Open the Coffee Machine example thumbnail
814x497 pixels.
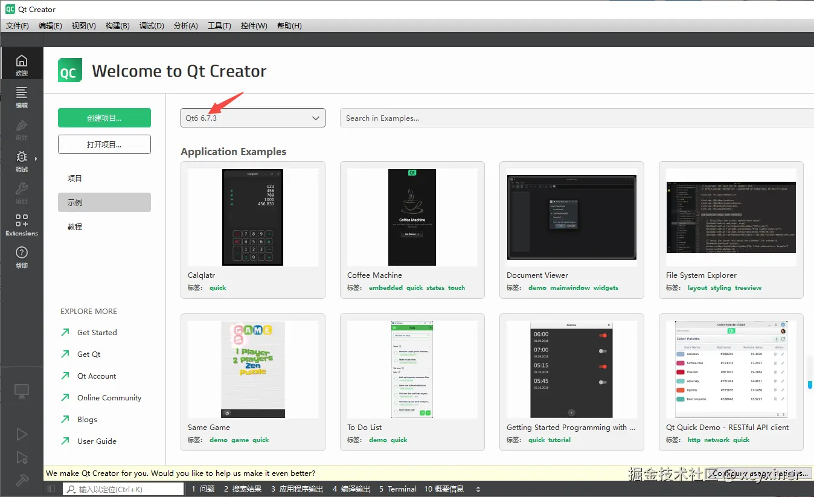(x=412, y=217)
